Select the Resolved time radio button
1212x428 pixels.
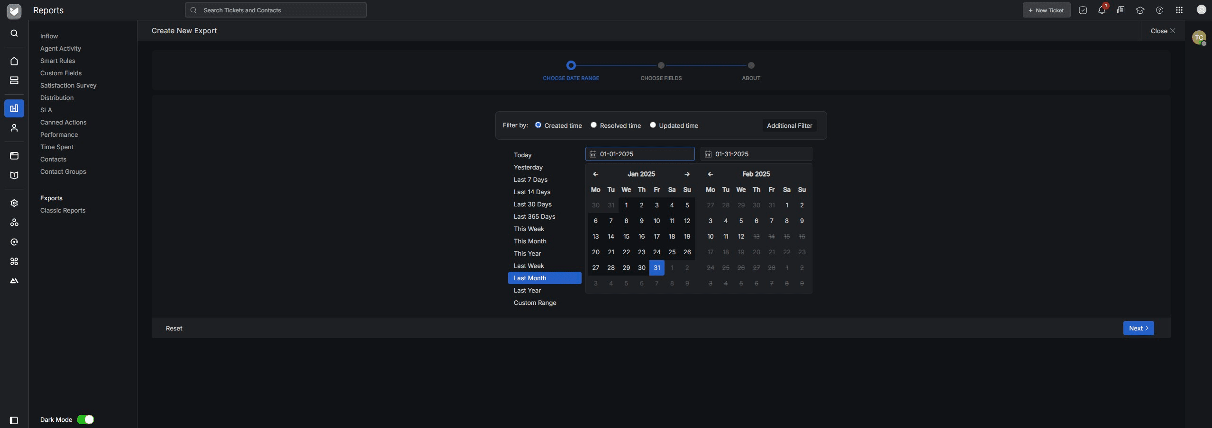pos(593,125)
